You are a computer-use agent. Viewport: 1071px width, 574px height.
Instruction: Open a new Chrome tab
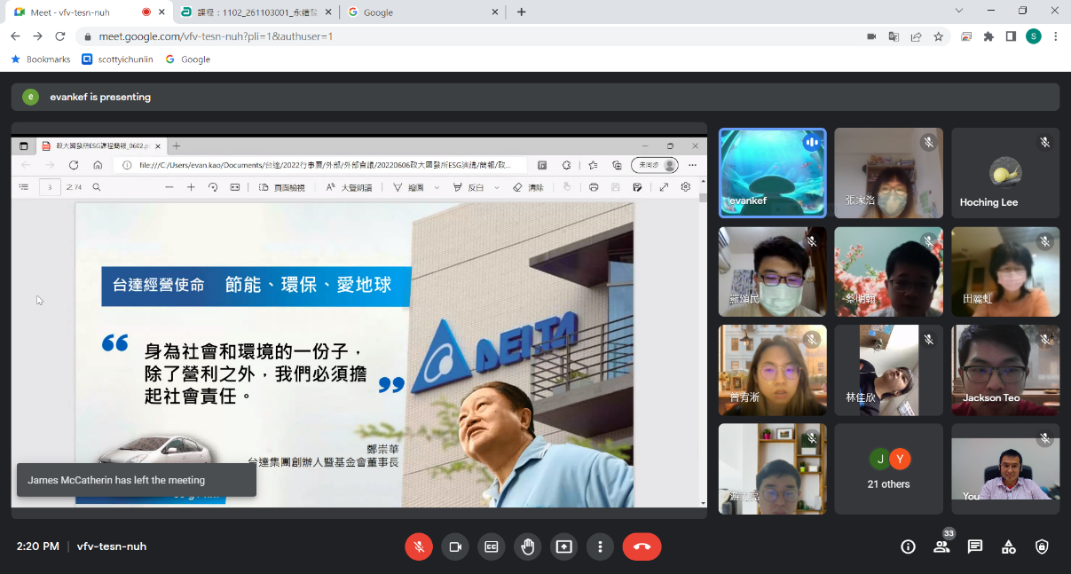pyautogui.click(x=521, y=12)
